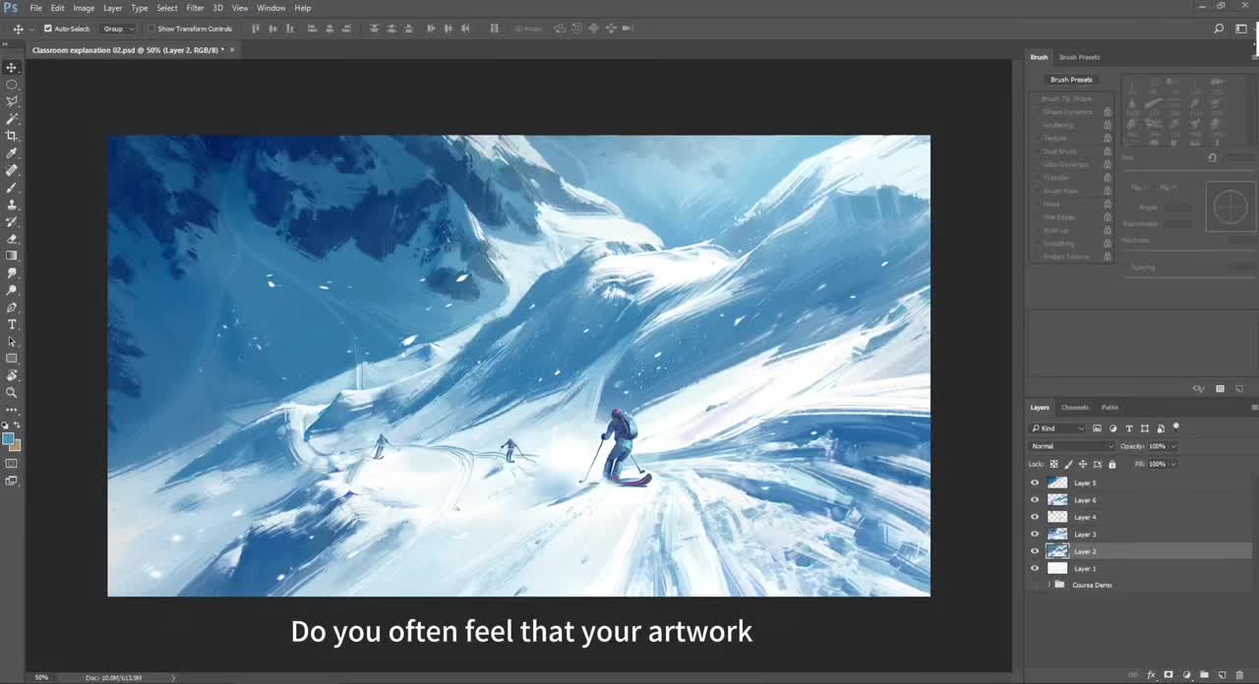
Task: Hide Layer 1 visibility eye
Action: click(x=1034, y=568)
